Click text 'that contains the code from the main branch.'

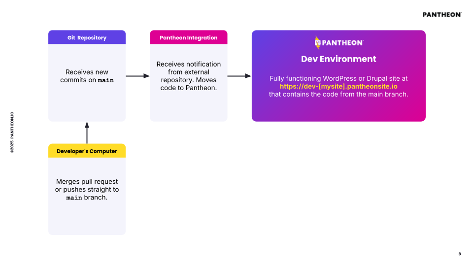[x=338, y=95]
